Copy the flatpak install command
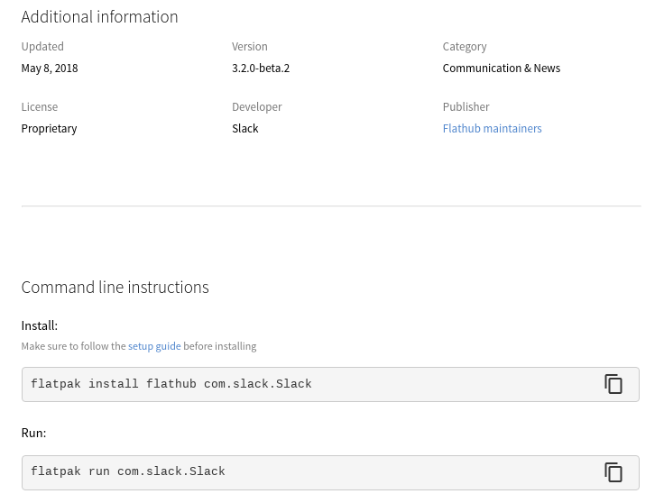Screen dimensions: 664x503 [613, 384]
